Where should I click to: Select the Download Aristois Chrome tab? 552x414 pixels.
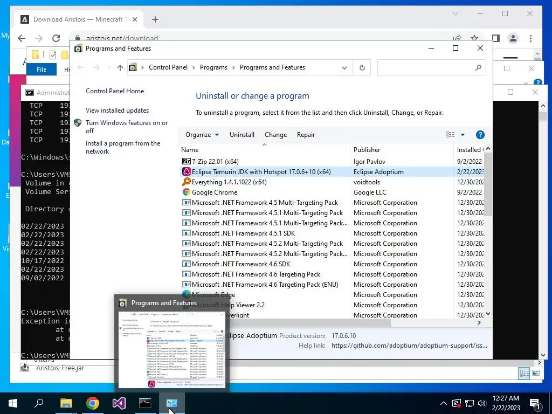[79, 19]
